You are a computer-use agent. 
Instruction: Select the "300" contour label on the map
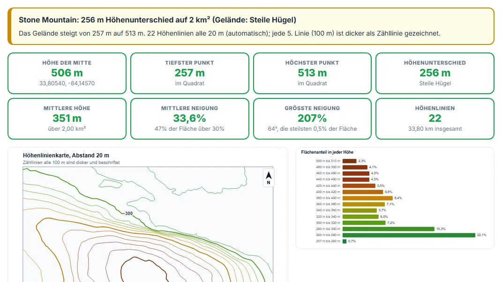[129, 214]
